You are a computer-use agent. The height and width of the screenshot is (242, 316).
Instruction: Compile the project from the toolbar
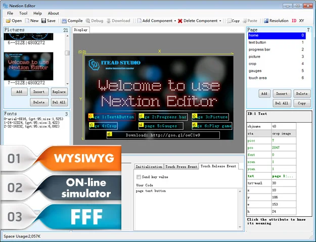tap(64, 21)
